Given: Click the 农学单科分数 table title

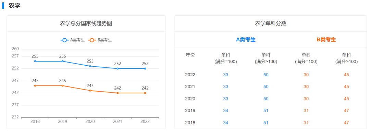Looking at the screenshot, I should coord(271,23).
